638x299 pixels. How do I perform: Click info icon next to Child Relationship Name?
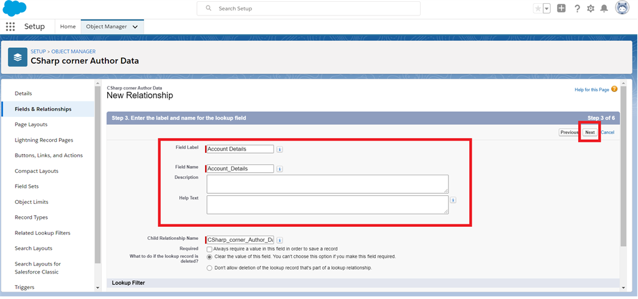point(280,240)
